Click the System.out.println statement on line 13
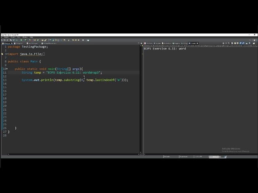Image resolution: width=258 pixels, height=193 pixels. (75, 80)
